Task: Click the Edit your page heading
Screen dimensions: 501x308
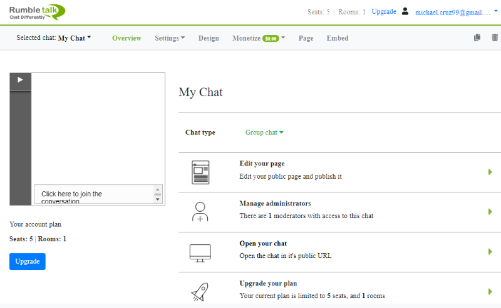Action: [262, 164]
